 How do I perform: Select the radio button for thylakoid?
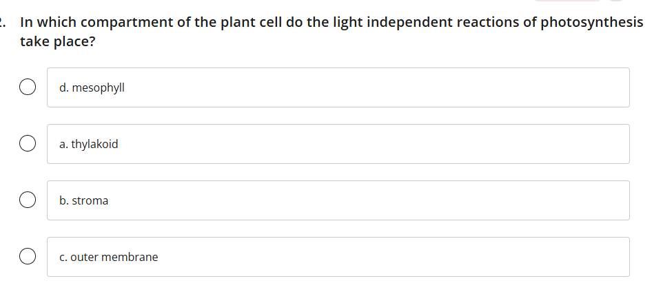(x=27, y=144)
